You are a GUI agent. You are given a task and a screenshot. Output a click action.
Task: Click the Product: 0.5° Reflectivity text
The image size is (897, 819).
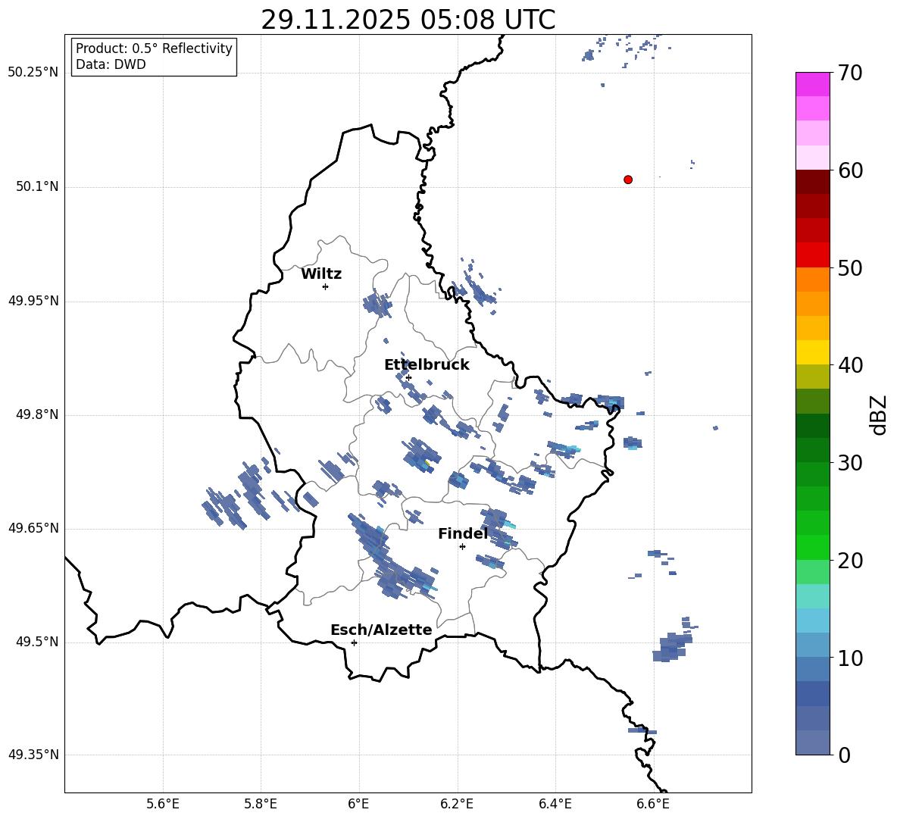coord(154,48)
